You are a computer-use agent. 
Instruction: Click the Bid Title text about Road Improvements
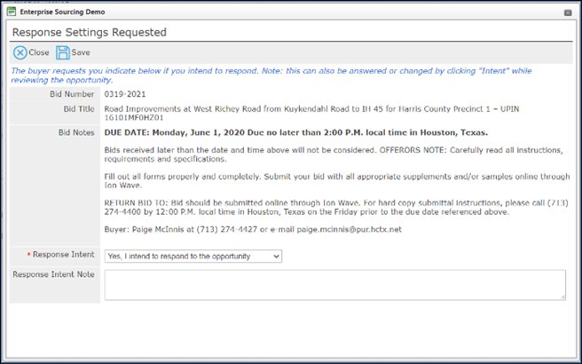click(311, 114)
